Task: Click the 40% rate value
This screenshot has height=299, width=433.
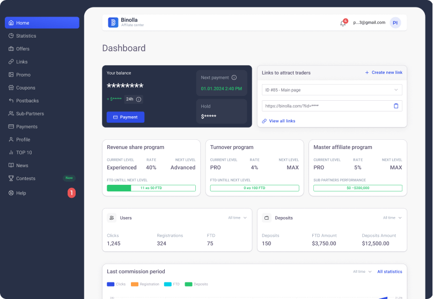Action: (x=151, y=167)
